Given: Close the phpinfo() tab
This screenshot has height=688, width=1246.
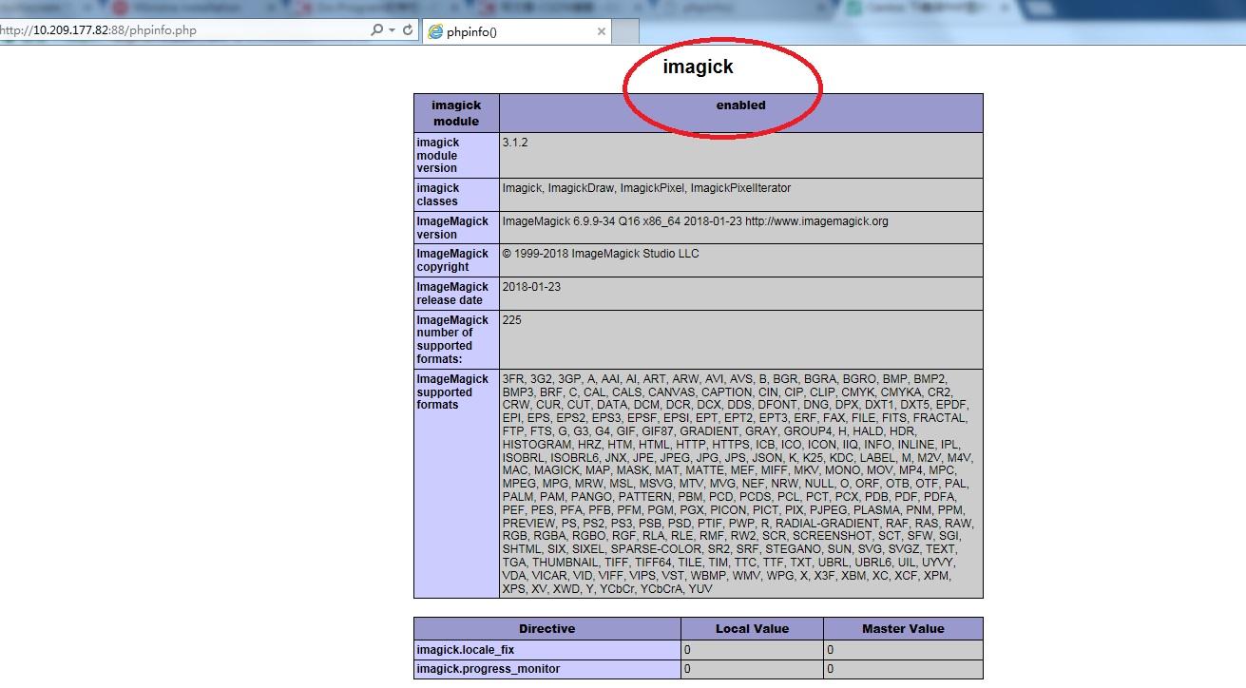Looking at the screenshot, I should point(601,31).
